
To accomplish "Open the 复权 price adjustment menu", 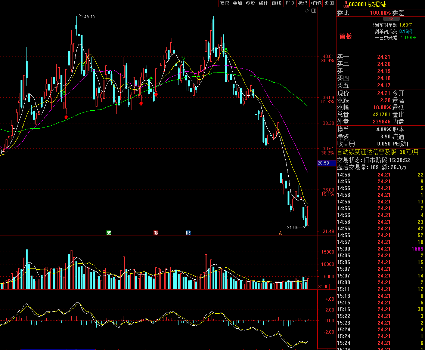I will (224, 3).
